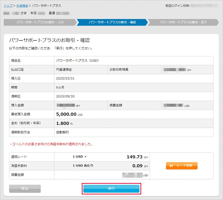Open the 外貨預金 breadcrumb link
Image resolution: width=223 pixels, height=200 pixels.
22,6
